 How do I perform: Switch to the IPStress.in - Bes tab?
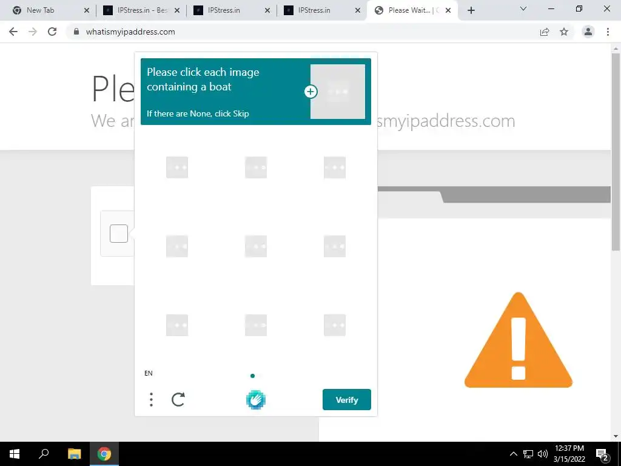(142, 10)
